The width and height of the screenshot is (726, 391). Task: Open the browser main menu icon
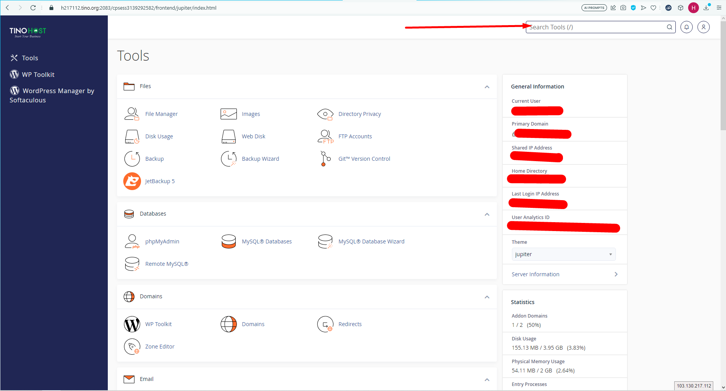click(719, 7)
